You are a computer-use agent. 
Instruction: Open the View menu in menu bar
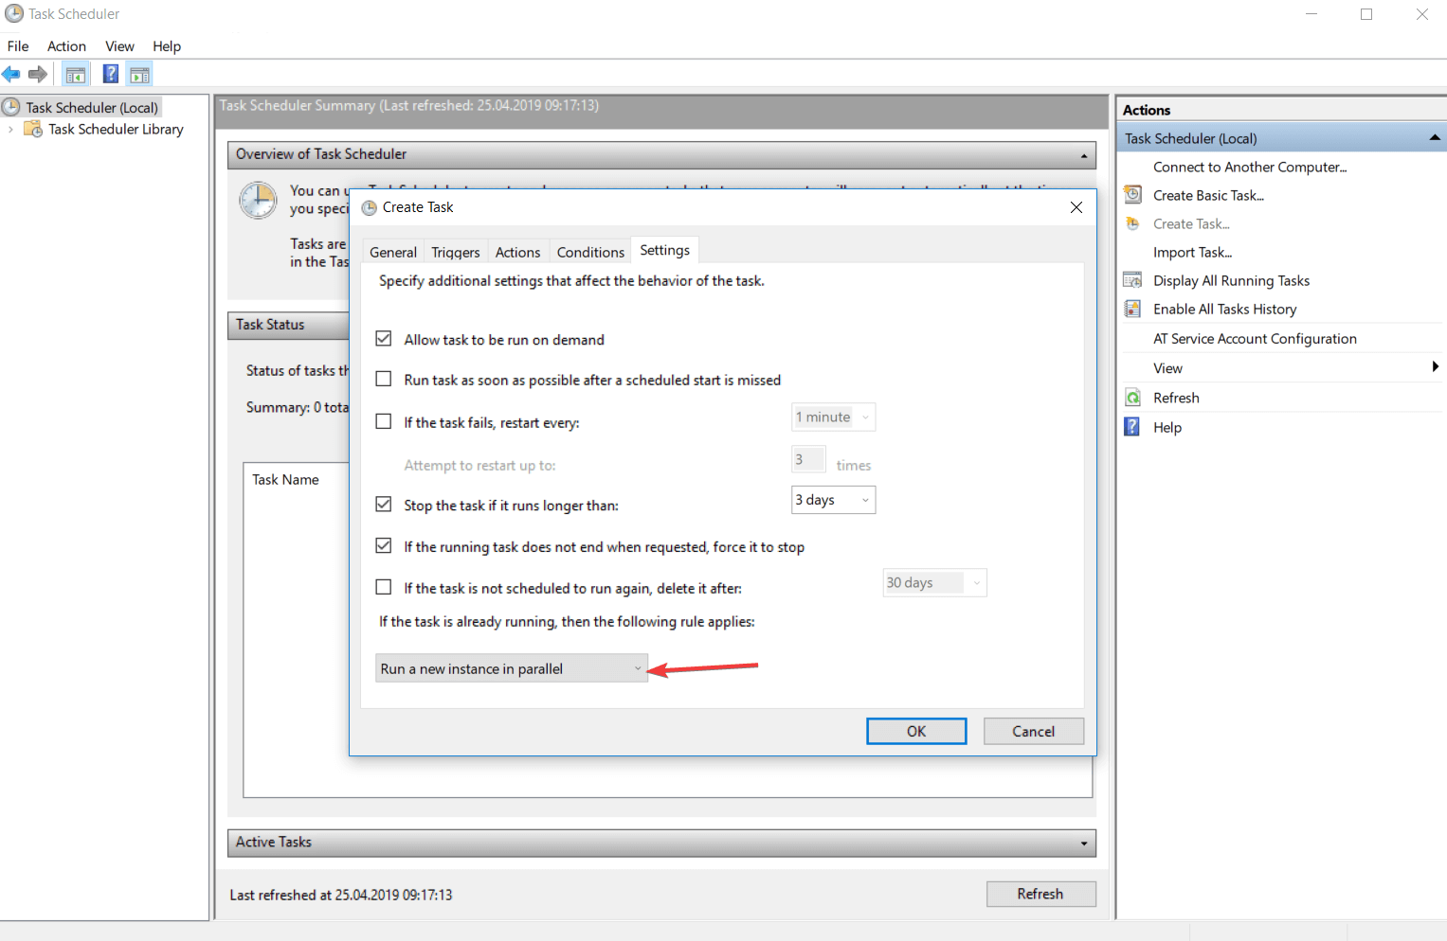click(119, 46)
